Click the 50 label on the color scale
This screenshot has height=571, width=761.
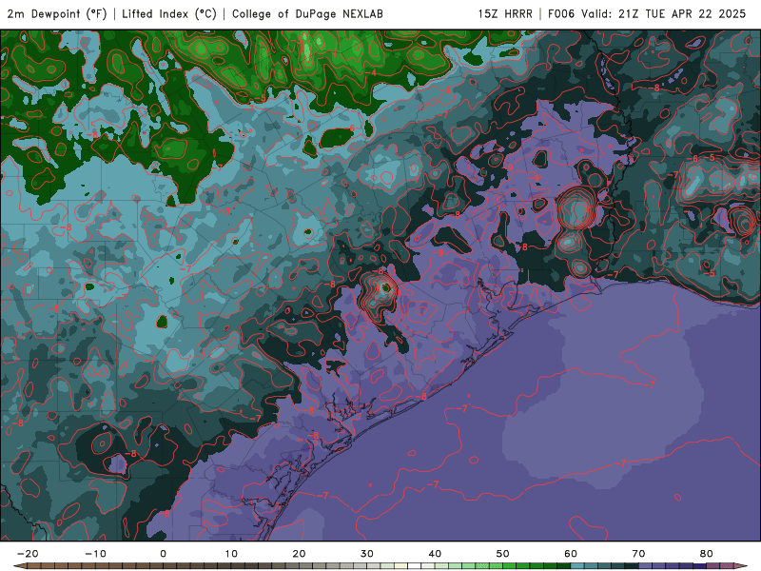(503, 554)
